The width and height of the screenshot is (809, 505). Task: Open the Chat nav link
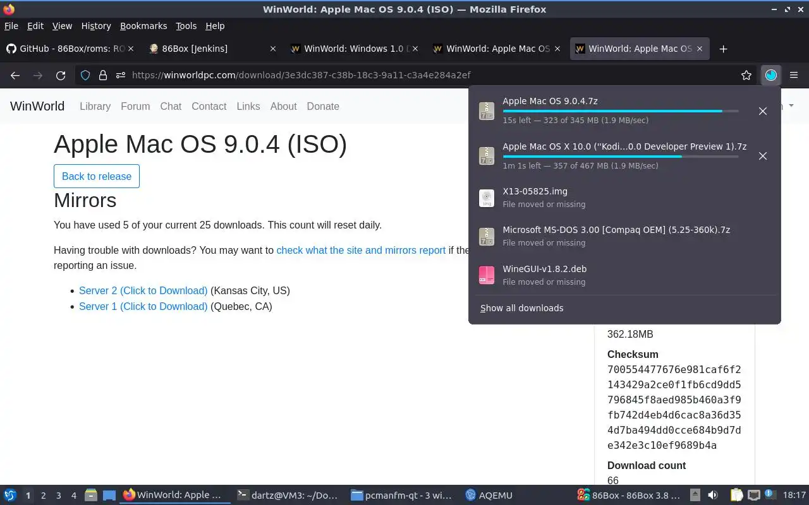pyautogui.click(x=171, y=107)
